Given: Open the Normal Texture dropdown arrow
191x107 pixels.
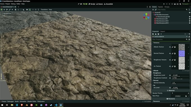Looking at the screenshot, I should click(188, 53).
